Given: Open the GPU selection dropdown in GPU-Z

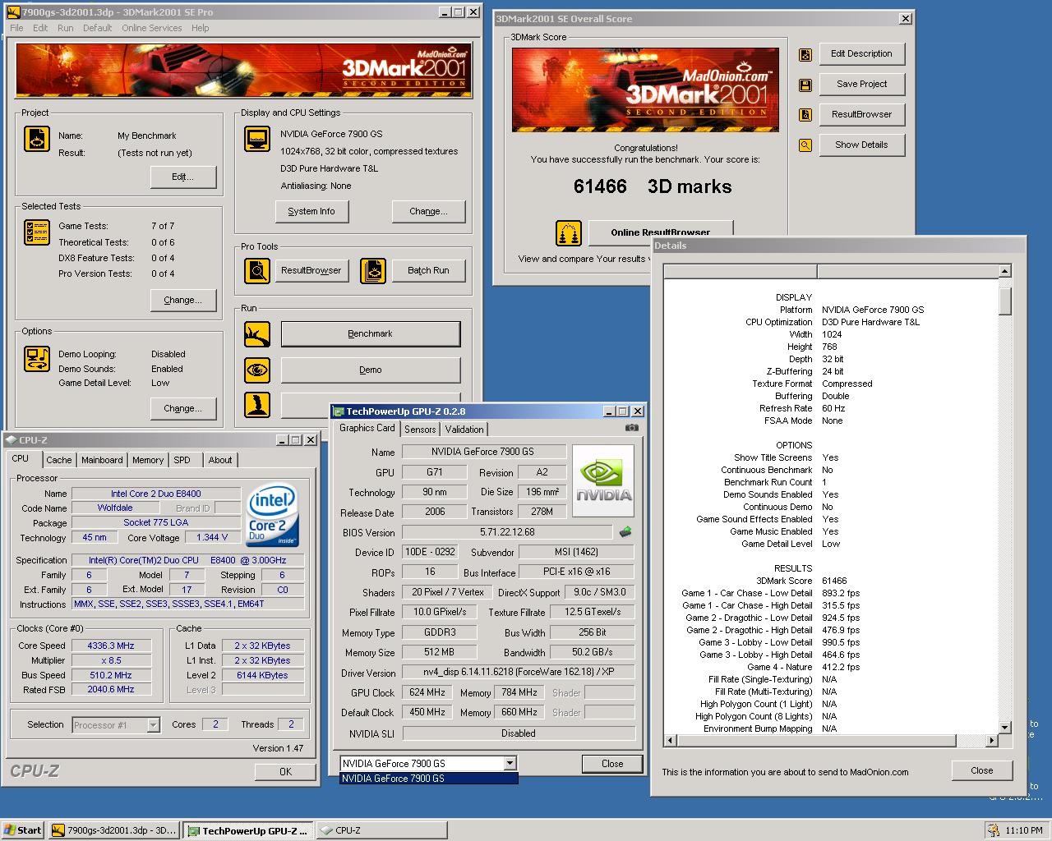Looking at the screenshot, I should 510,763.
